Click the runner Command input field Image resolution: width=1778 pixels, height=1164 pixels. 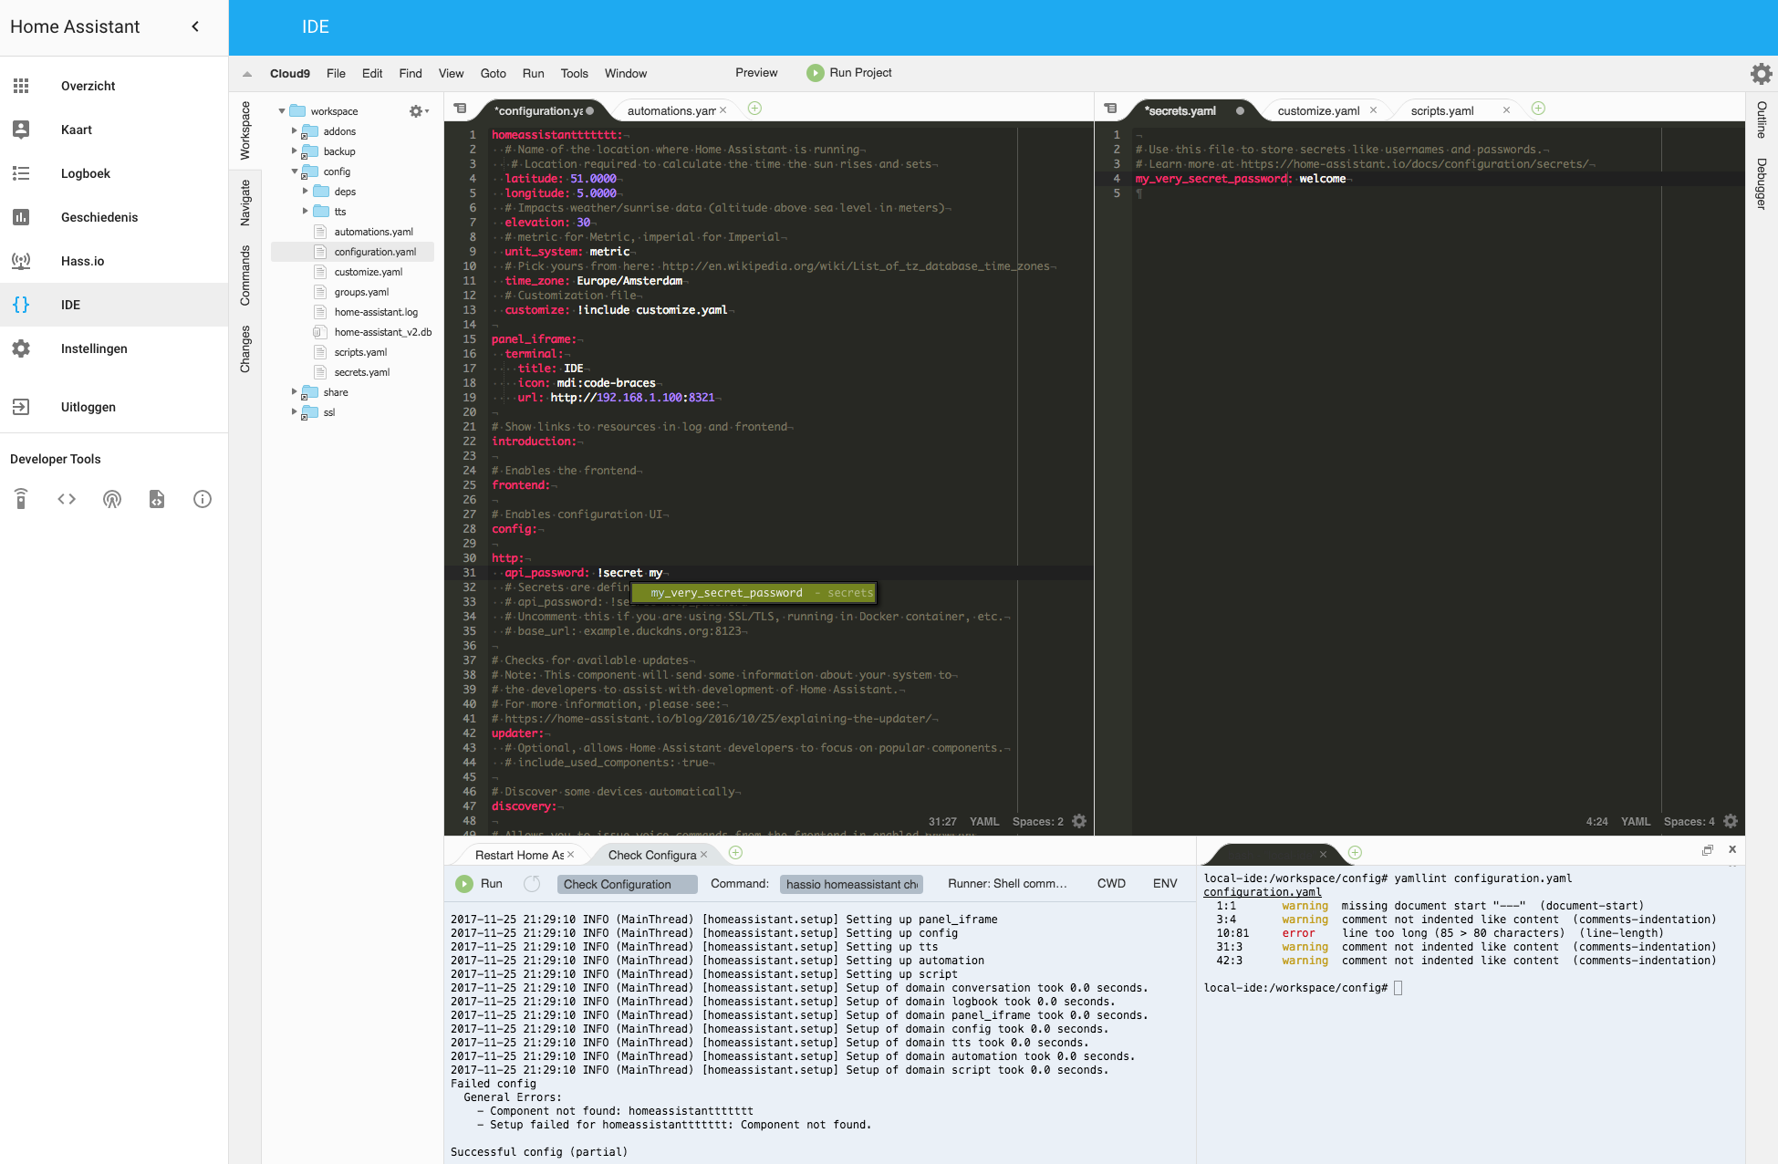pyautogui.click(x=851, y=884)
